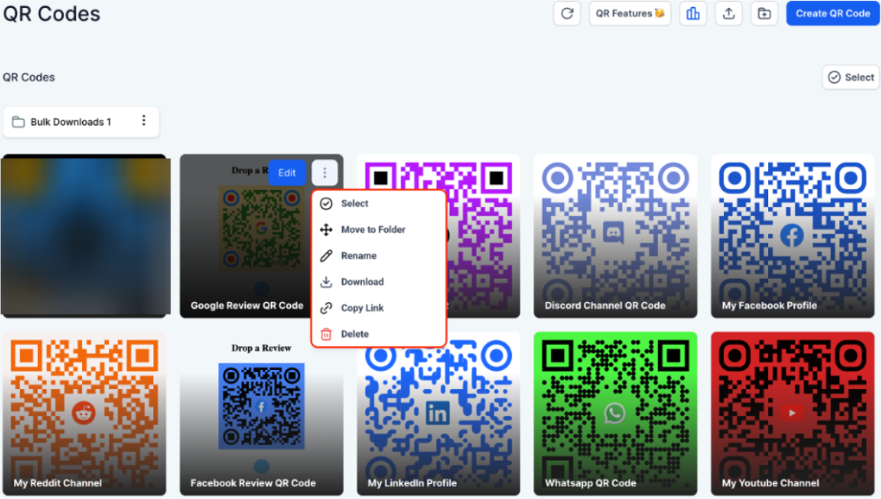Image resolution: width=881 pixels, height=499 pixels.
Task: Click Edit on Google Review QR Code card
Action: point(287,172)
